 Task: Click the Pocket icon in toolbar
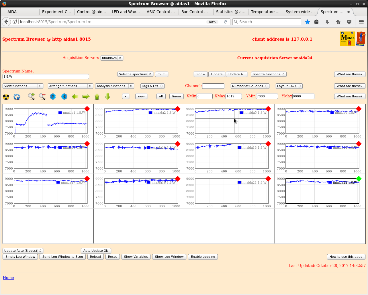(349, 22)
